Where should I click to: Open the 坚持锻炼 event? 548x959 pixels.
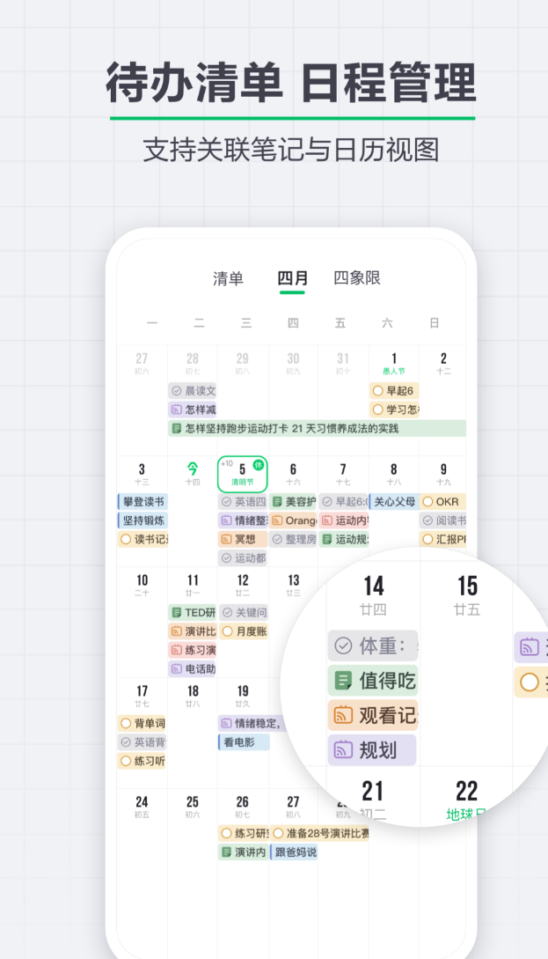tap(142, 520)
